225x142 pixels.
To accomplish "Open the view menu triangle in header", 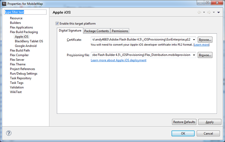I will pos(219,12).
